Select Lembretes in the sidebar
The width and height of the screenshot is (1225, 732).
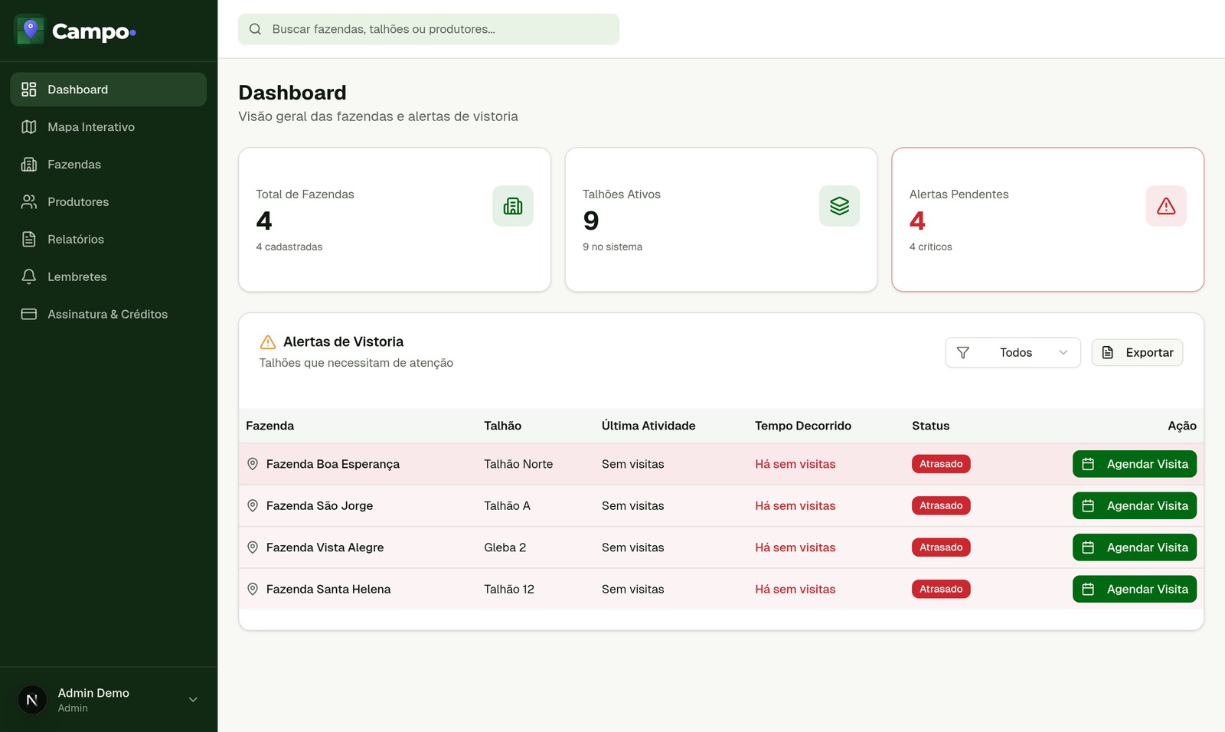pyautogui.click(x=109, y=277)
